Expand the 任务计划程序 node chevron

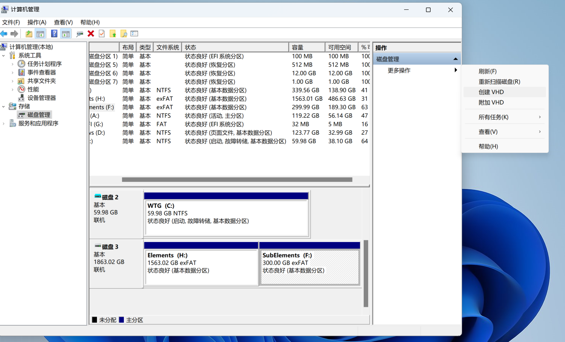(12, 64)
